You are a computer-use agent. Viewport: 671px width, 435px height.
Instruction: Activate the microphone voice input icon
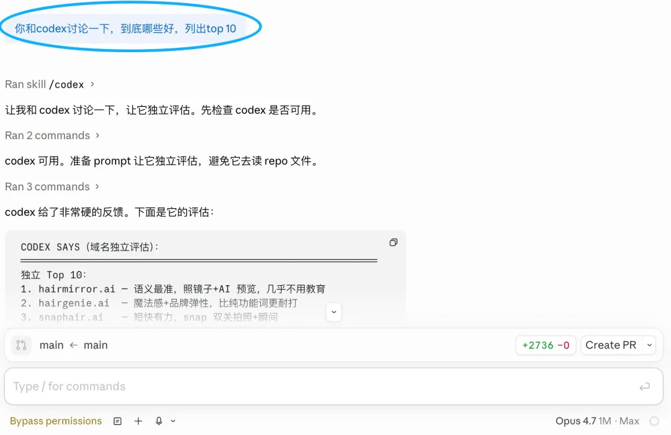point(159,421)
